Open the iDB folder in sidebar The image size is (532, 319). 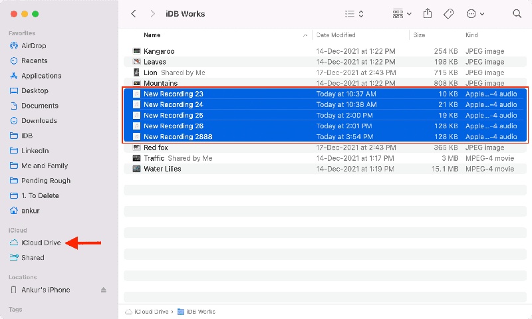click(x=27, y=136)
